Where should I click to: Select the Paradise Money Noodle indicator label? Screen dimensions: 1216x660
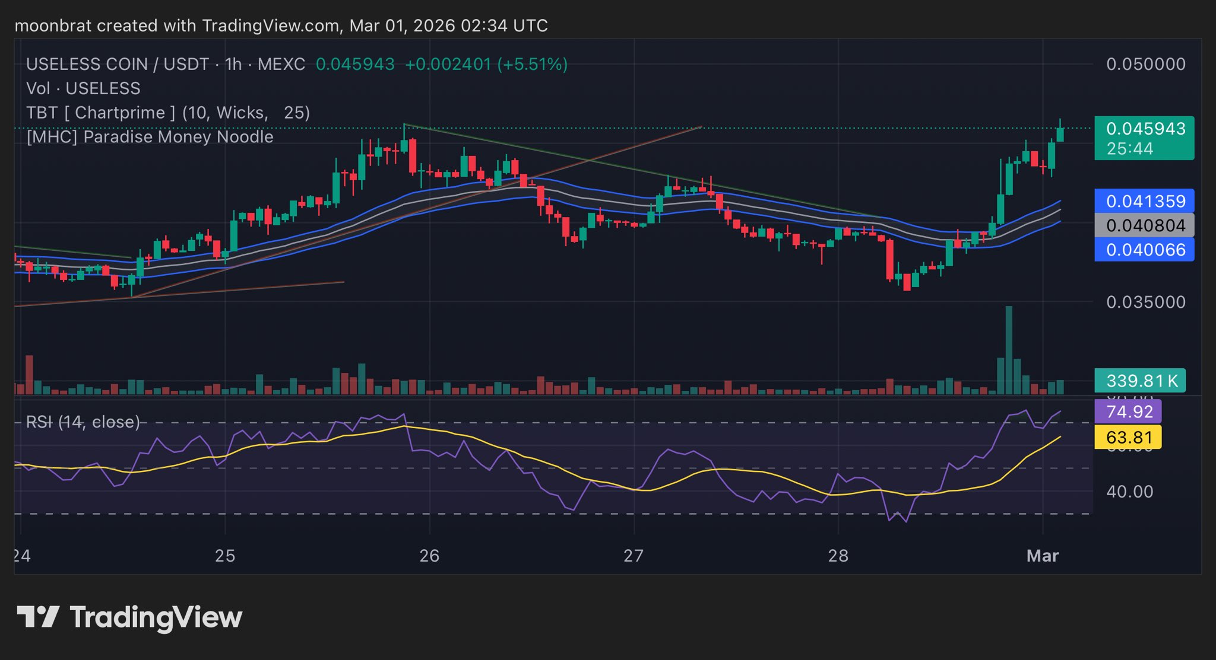pos(150,137)
